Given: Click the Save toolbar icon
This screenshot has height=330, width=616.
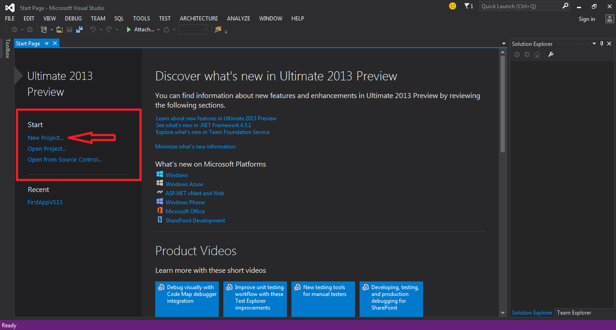Looking at the screenshot, I should coord(69,30).
